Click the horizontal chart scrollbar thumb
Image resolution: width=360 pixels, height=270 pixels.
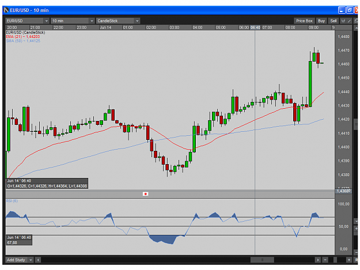262,260
